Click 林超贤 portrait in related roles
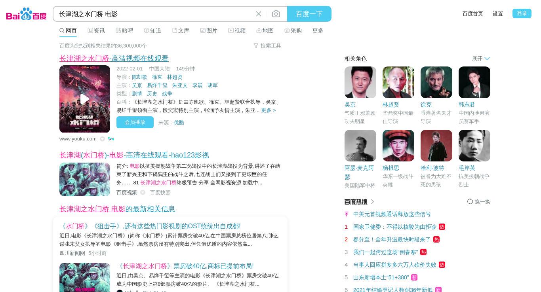The image size is (541, 292). pyautogui.click(x=398, y=82)
